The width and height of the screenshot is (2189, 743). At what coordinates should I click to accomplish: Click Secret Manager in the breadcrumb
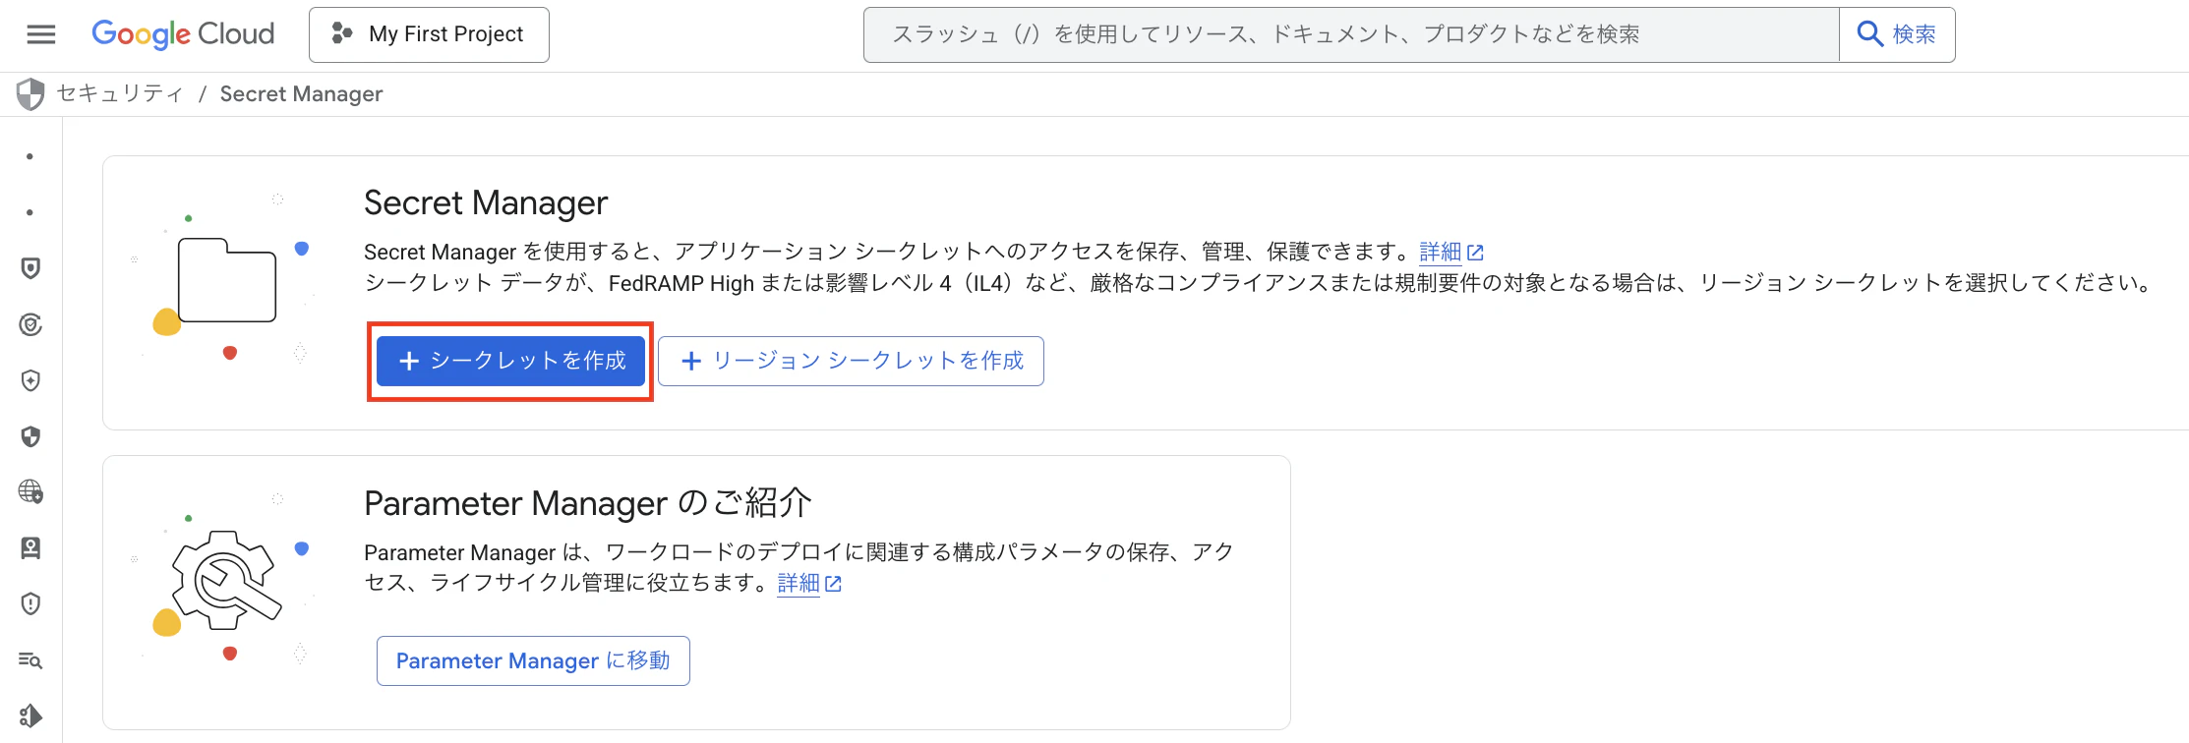coord(301,93)
